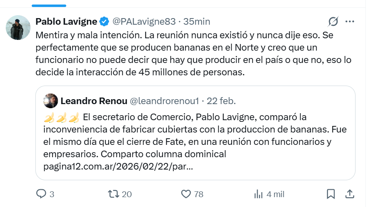379x207 pixels.
Task: Open Grok explain icon on tweet
Action: 333,21
